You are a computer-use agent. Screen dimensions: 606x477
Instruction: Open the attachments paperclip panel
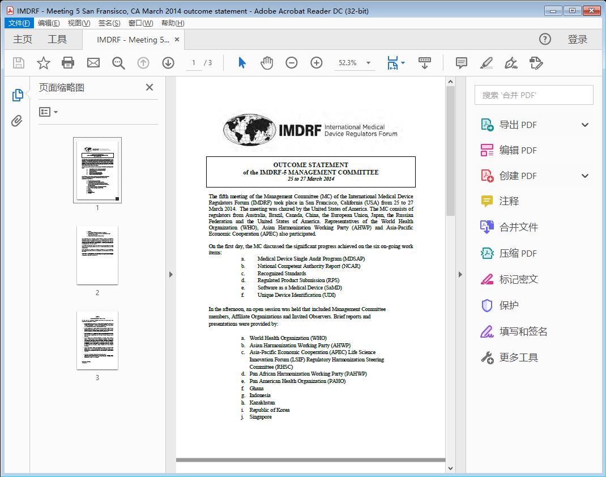17,119
